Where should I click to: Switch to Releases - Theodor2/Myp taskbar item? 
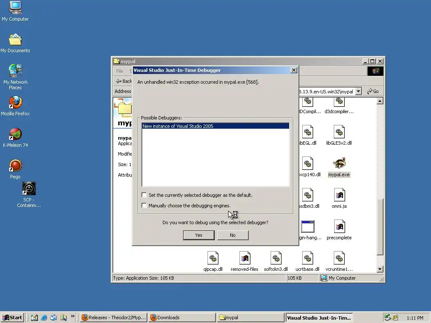(x=114, y=318)
